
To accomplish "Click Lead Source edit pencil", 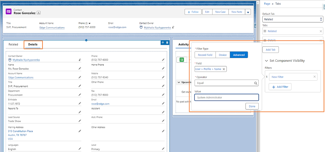I will (80, 121).
